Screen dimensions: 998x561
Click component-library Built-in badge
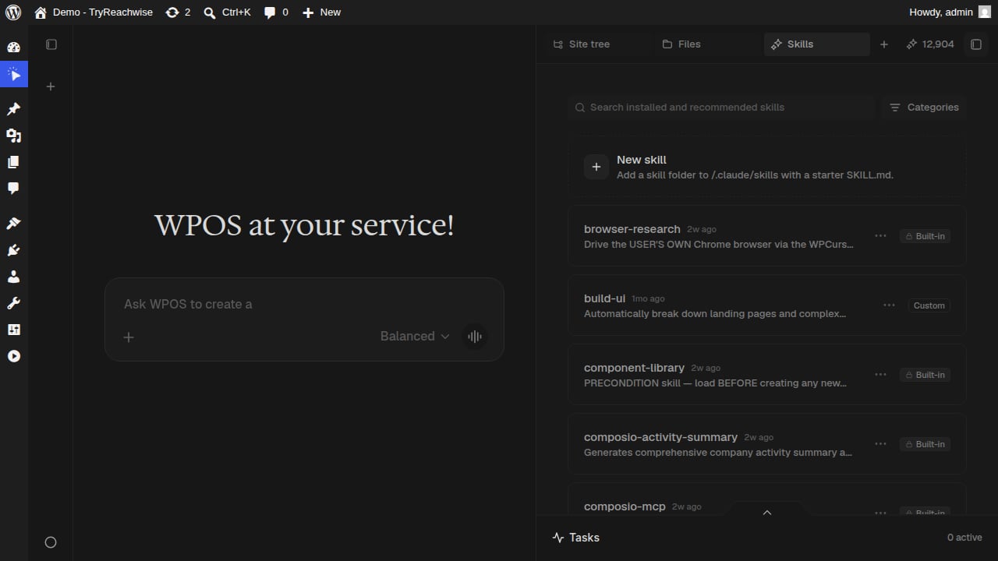pyautogui.click(x=925, y=375)
